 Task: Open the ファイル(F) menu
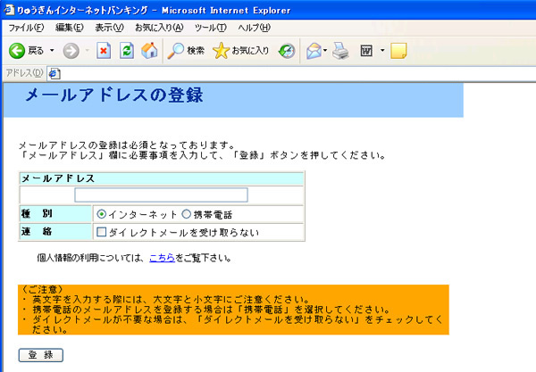(x=26, y=28)
